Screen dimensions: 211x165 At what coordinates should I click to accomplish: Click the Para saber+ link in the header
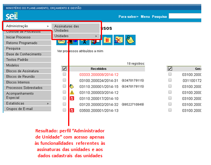pyautogui.click(x=128, y=17)
